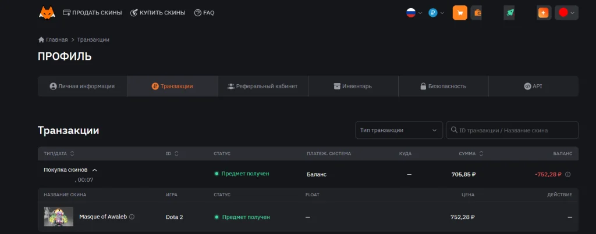Open the Инвентарь tab

pos(353,86)
